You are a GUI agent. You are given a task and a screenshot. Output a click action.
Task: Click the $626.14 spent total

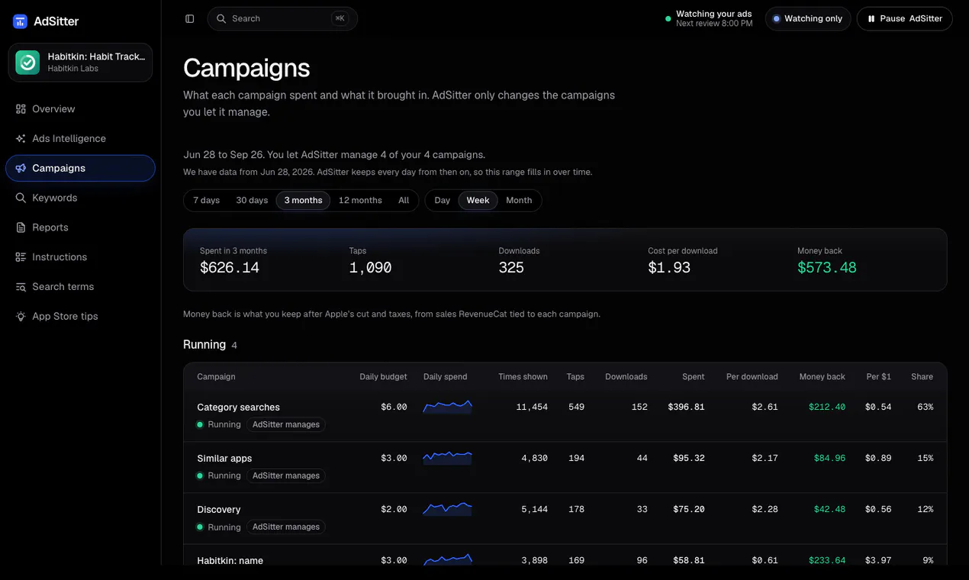coord(230,268)
